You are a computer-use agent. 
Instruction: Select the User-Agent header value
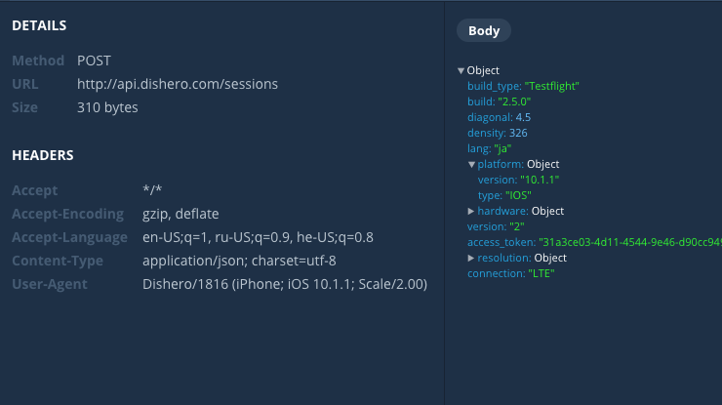point(285,284)
